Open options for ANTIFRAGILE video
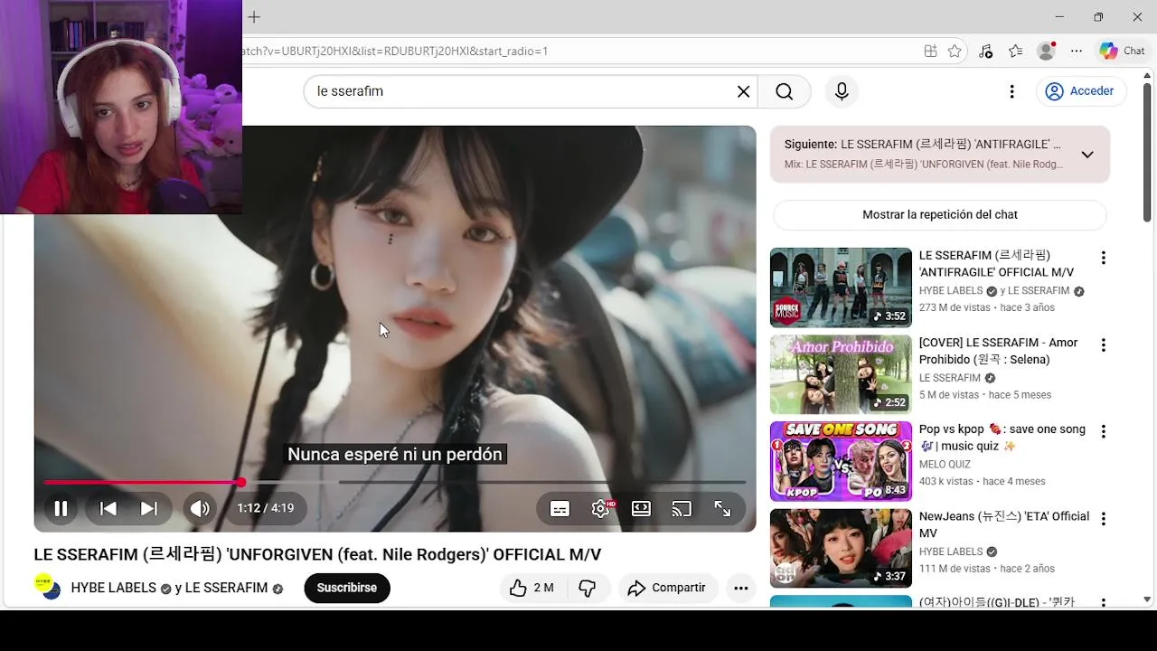This screenshot has width=1157, height=651. coord(1103,258)
